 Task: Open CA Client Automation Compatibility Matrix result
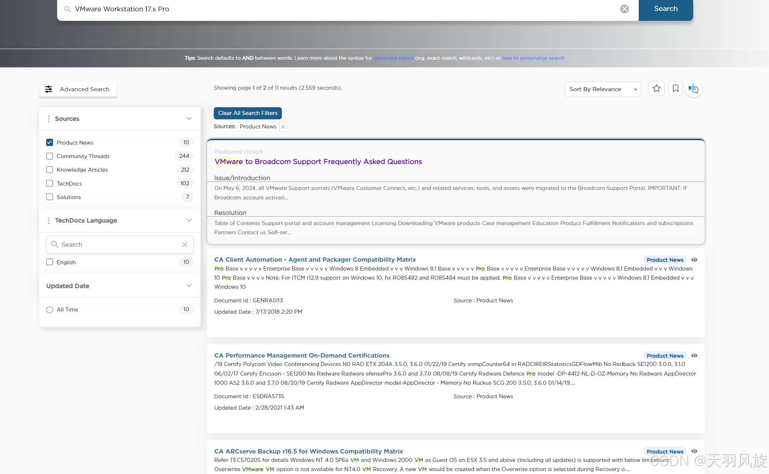coord(315,260)
